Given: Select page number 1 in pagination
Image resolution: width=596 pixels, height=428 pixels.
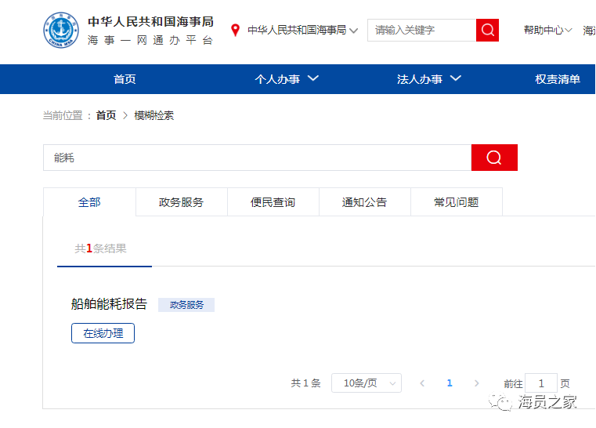Looking at the screenshot, I should (450, 383).
